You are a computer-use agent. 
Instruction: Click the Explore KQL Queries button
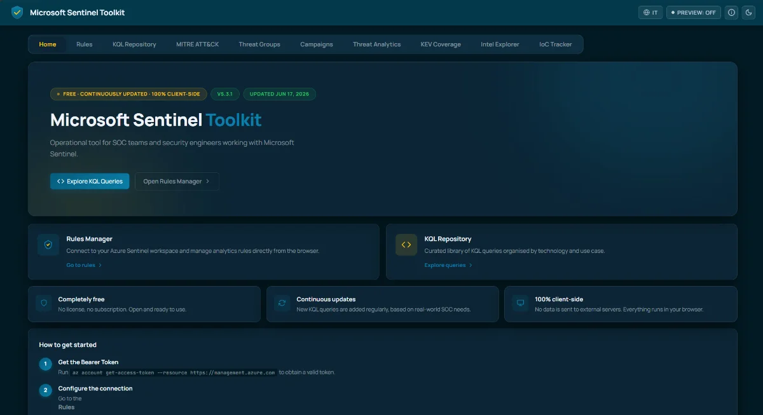click(x=90, y=181)
